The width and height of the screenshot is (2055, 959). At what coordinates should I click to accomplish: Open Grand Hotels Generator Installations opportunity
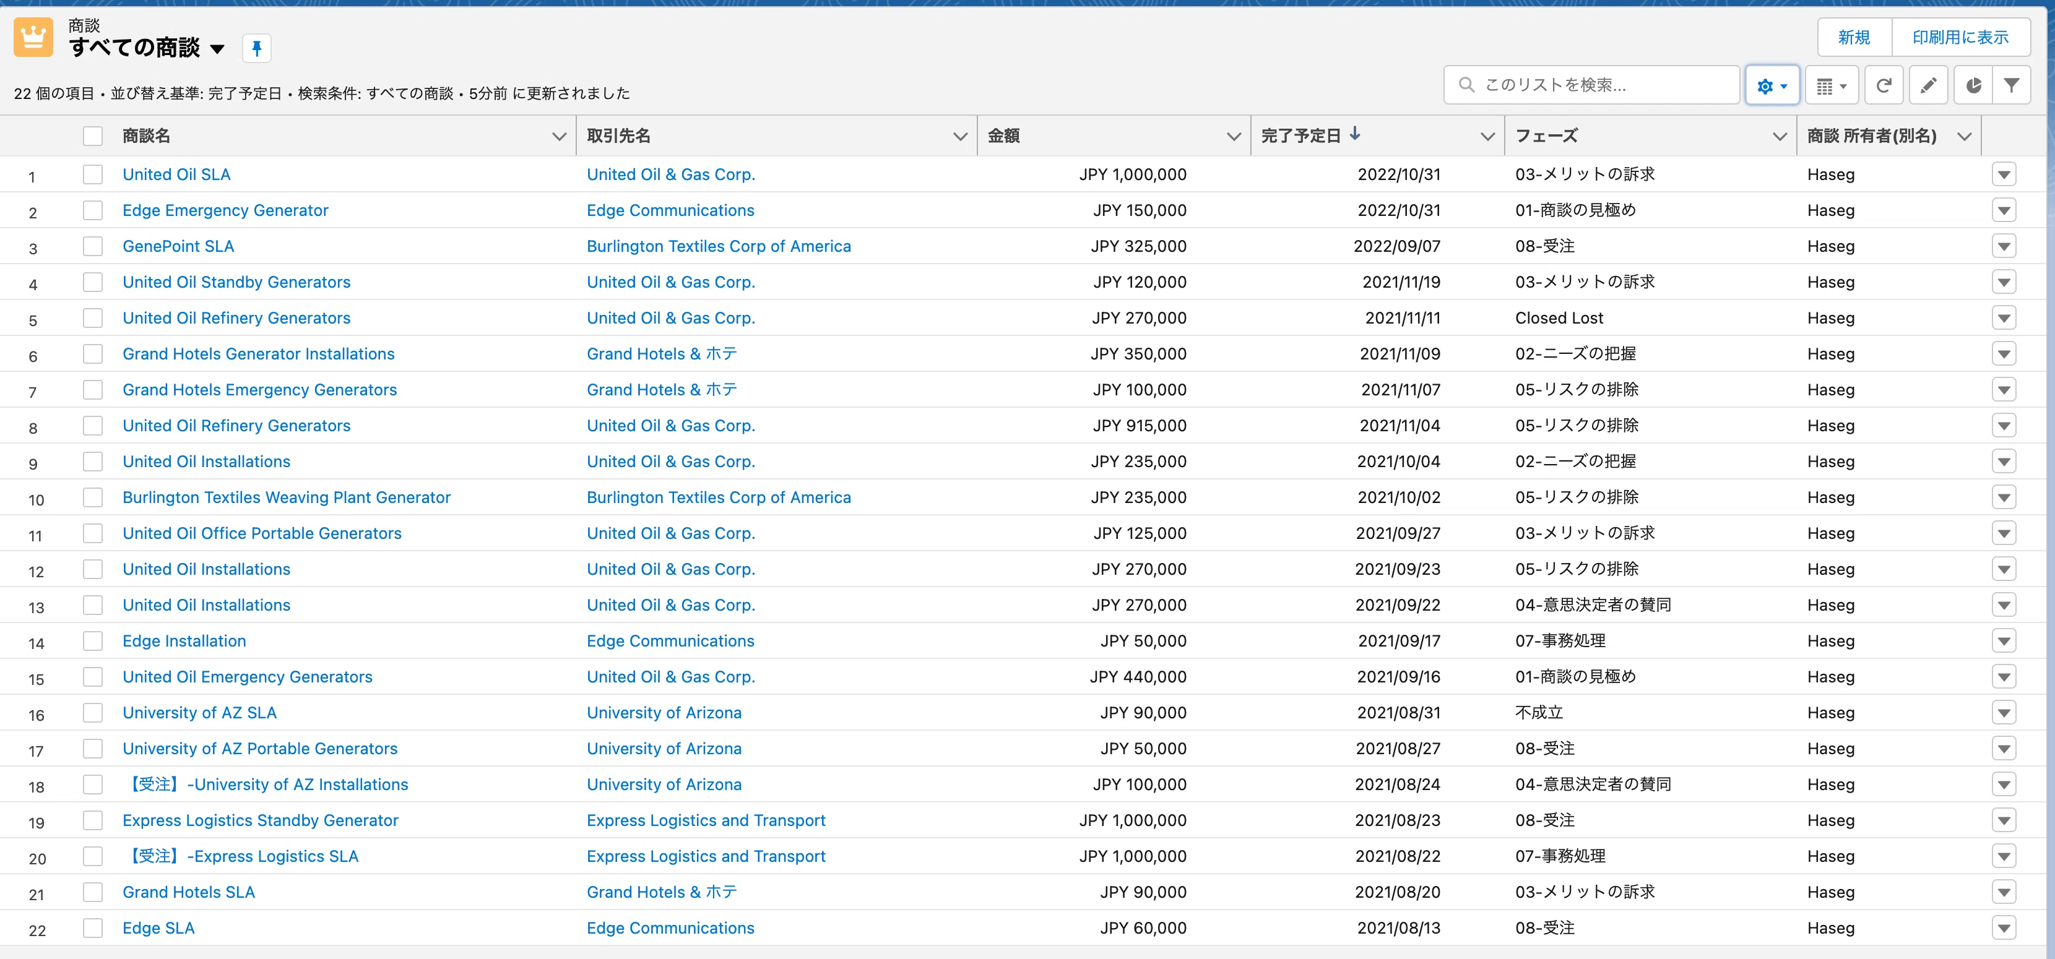point(259,354)
